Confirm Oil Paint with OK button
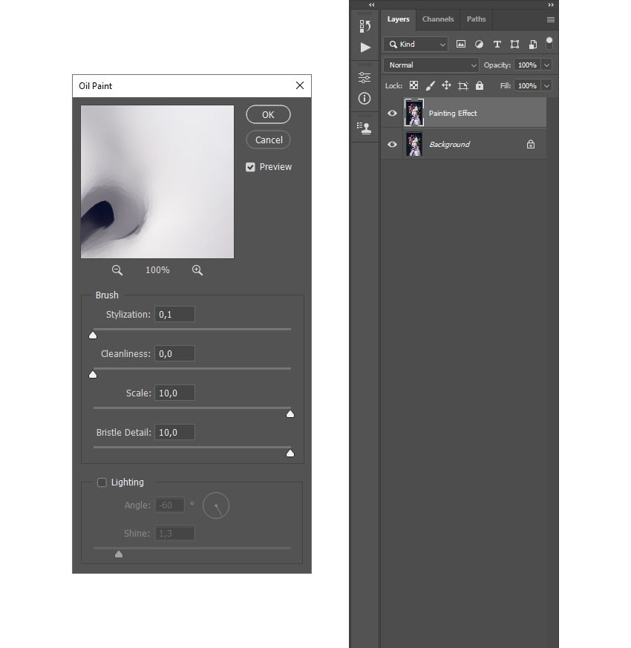The image size is (631, 648). point(268,114)
